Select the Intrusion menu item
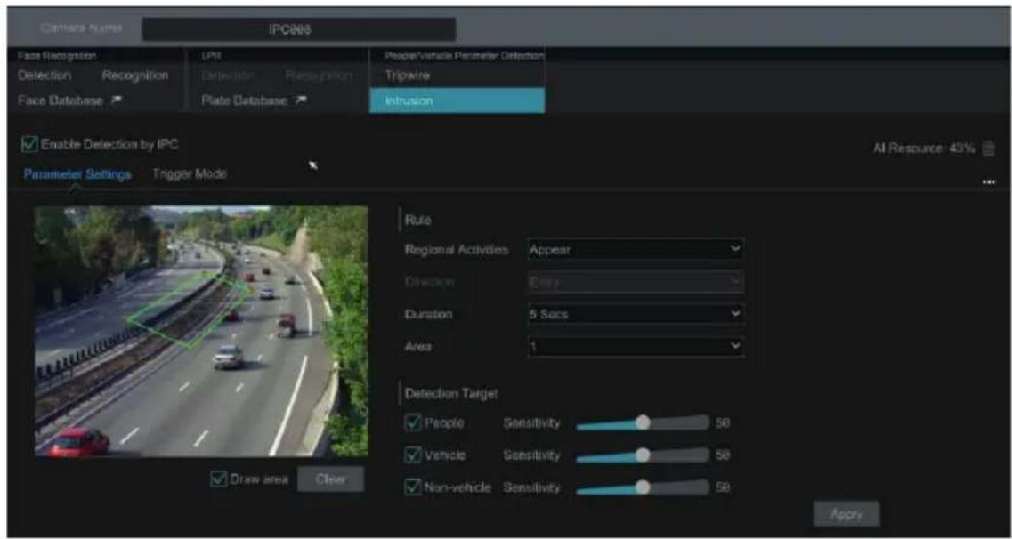Screen dimensions: 1012x539 (x=457, y=101)
